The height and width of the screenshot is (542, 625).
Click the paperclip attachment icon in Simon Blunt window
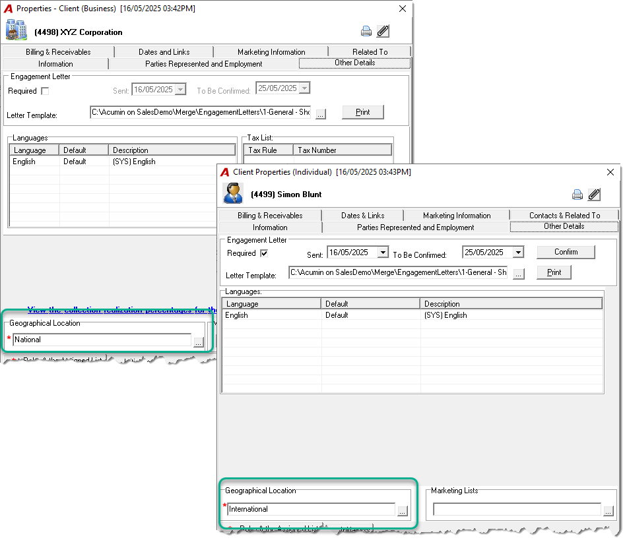[x=594, y=195]
